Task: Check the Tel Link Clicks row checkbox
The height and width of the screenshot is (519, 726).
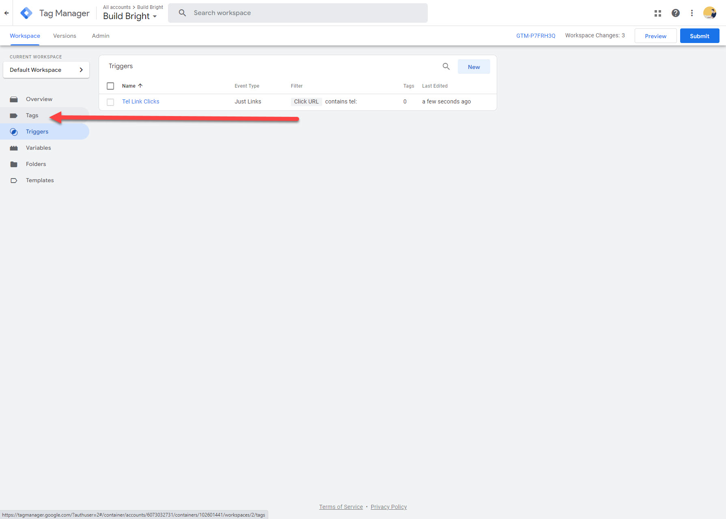Action: [x=110, y=102]
